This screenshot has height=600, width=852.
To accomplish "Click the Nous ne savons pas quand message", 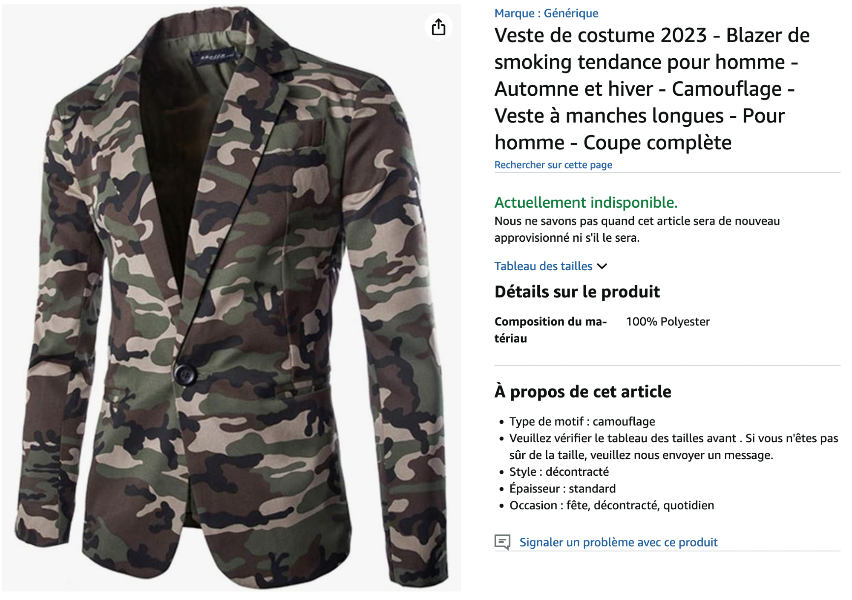I will pyautogui.click(x=637, y=229).
